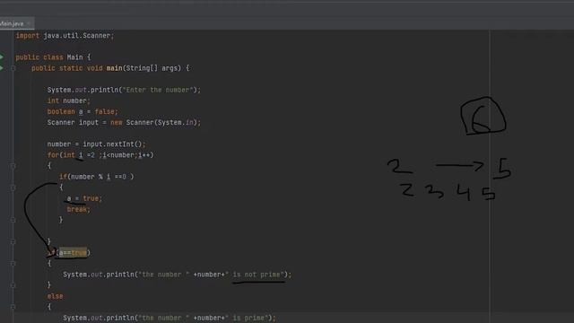The width and height of the screenshot is (574, 323).
Task: Click the 'break;' statement
Action: click(x=78, y=209)
